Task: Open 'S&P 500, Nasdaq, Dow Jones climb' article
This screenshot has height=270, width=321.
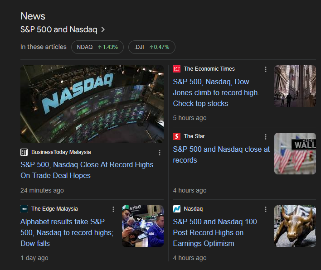Action: [216, 93]
